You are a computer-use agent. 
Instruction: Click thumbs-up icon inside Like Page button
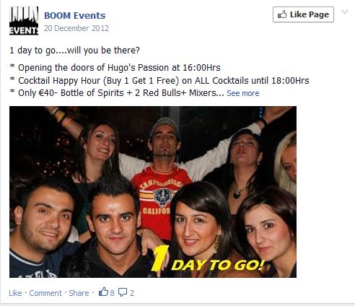tap(282, 14)
